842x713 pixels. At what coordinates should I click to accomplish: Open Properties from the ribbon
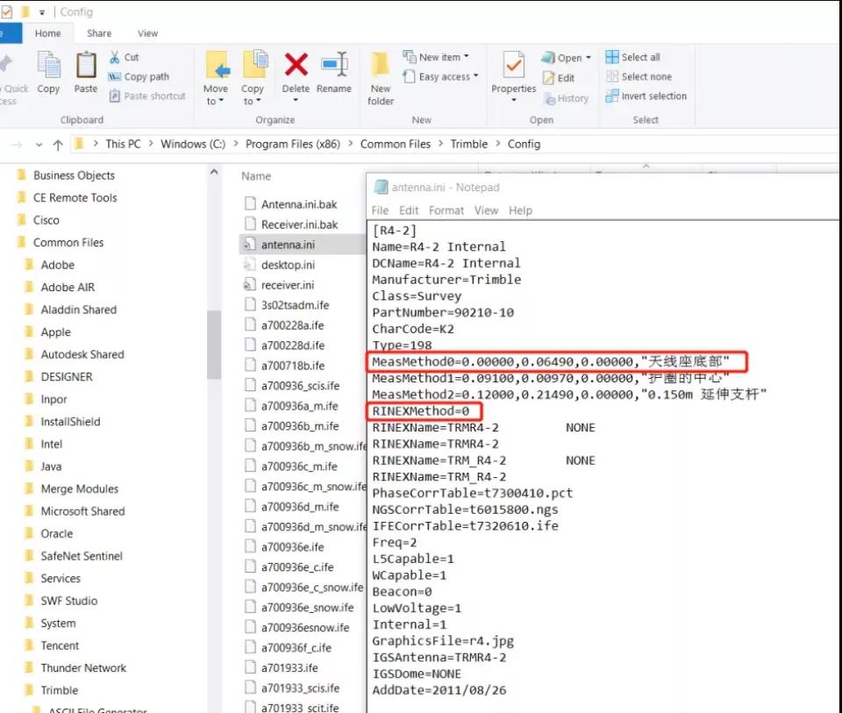click(513, 67)
